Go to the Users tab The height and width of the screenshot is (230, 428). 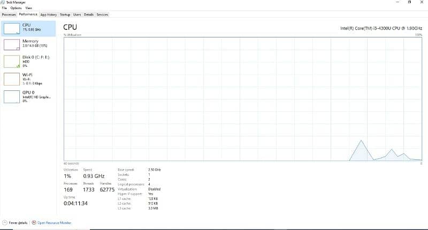(77, 15)
